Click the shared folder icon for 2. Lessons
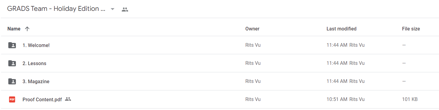The height and width of the screenshot is (110, 439). click(12, 63)
